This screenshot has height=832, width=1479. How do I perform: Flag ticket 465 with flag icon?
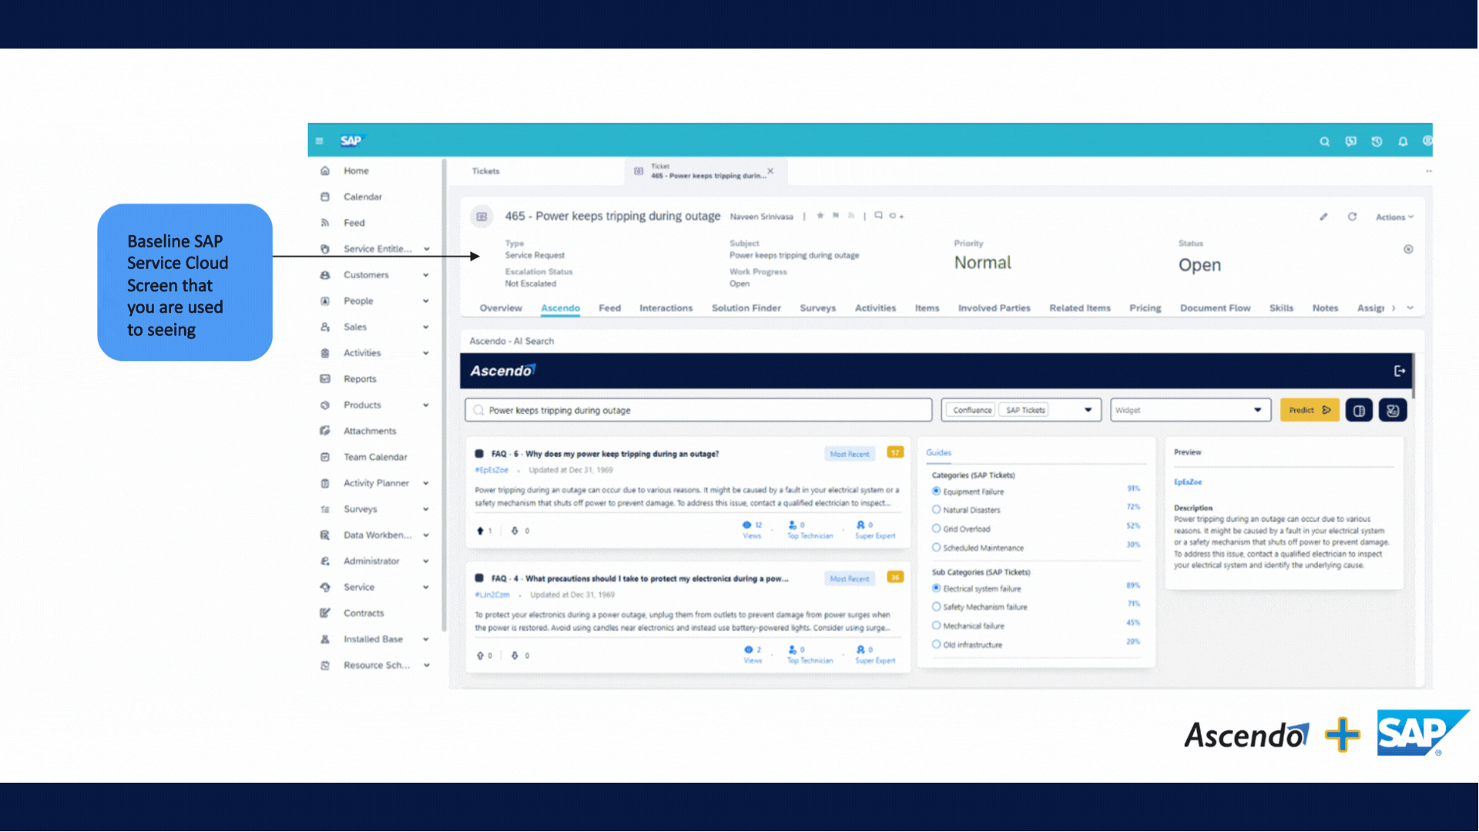click(836, 216)
